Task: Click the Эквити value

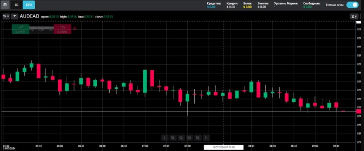Action: (x=262, y=7)
